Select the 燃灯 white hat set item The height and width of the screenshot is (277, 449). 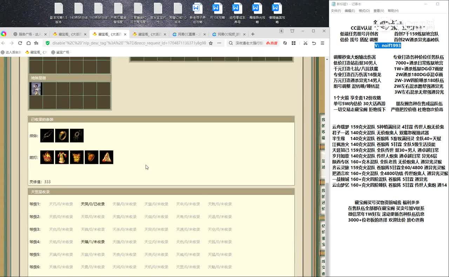pyautogui.click(x=106, y=157)
